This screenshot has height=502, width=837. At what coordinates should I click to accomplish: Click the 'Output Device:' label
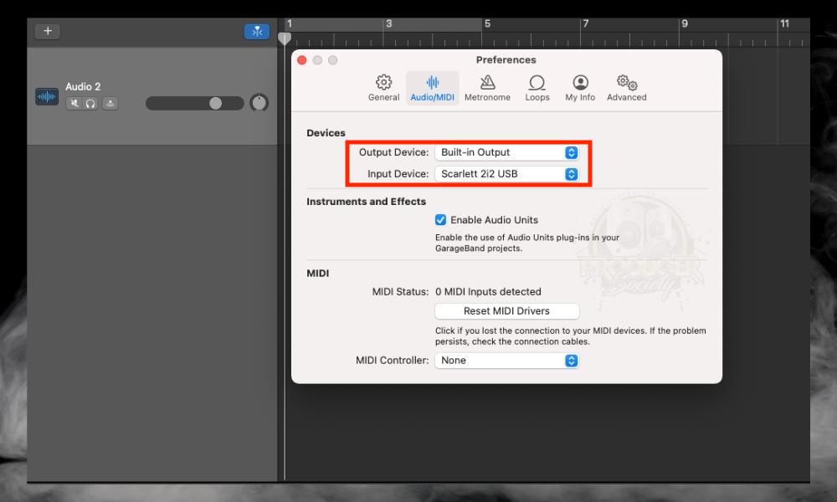pos(393,152)
